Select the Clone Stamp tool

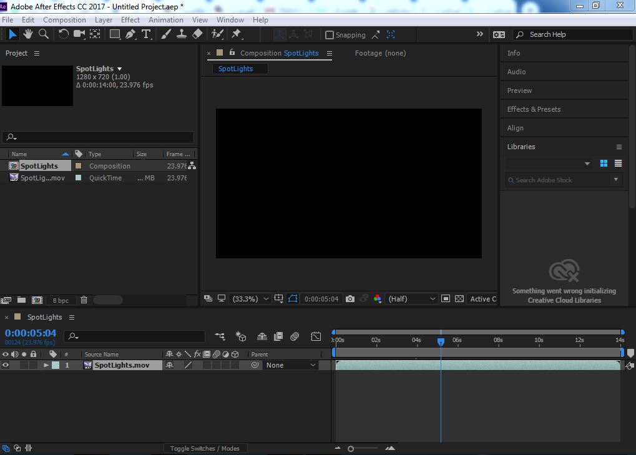click(x=181, y=34)
